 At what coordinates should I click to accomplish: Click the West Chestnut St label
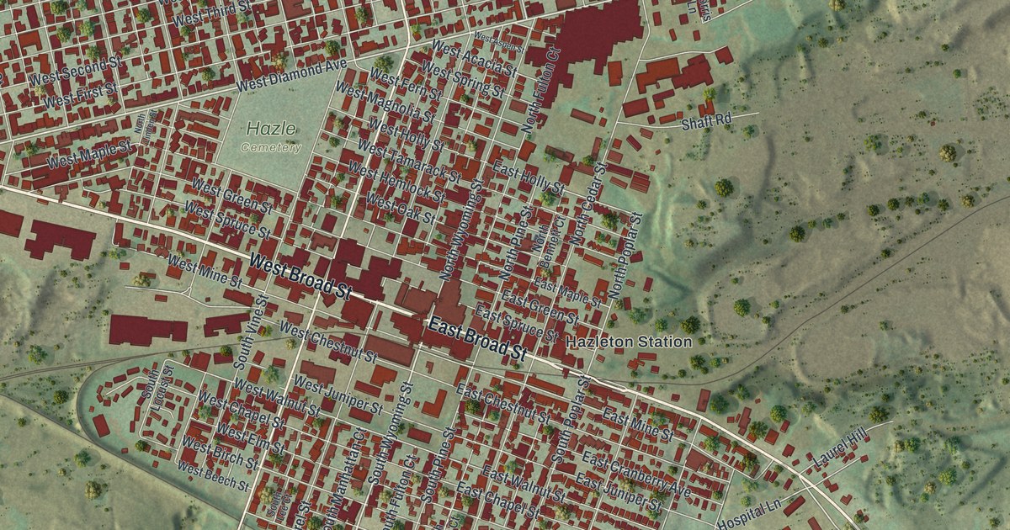coord(327,342)
